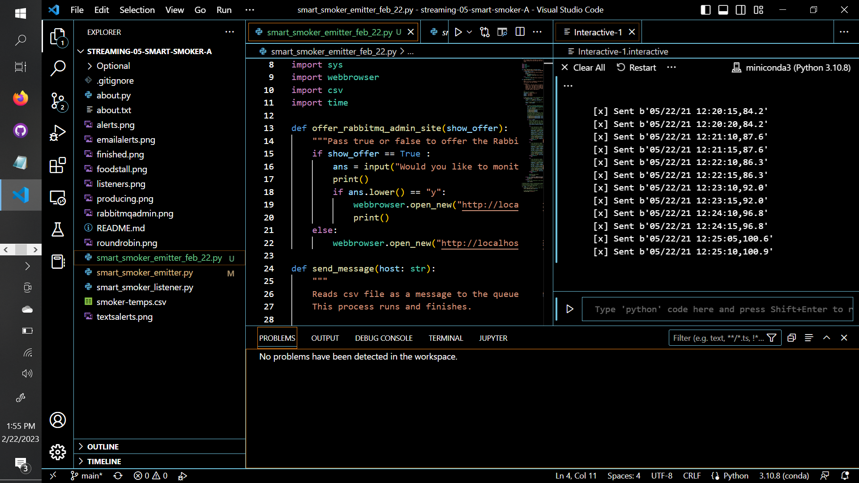The height and width of the screenshot is (483, 859).
Task: Open the Source Control view
Action: pos(57,102)
